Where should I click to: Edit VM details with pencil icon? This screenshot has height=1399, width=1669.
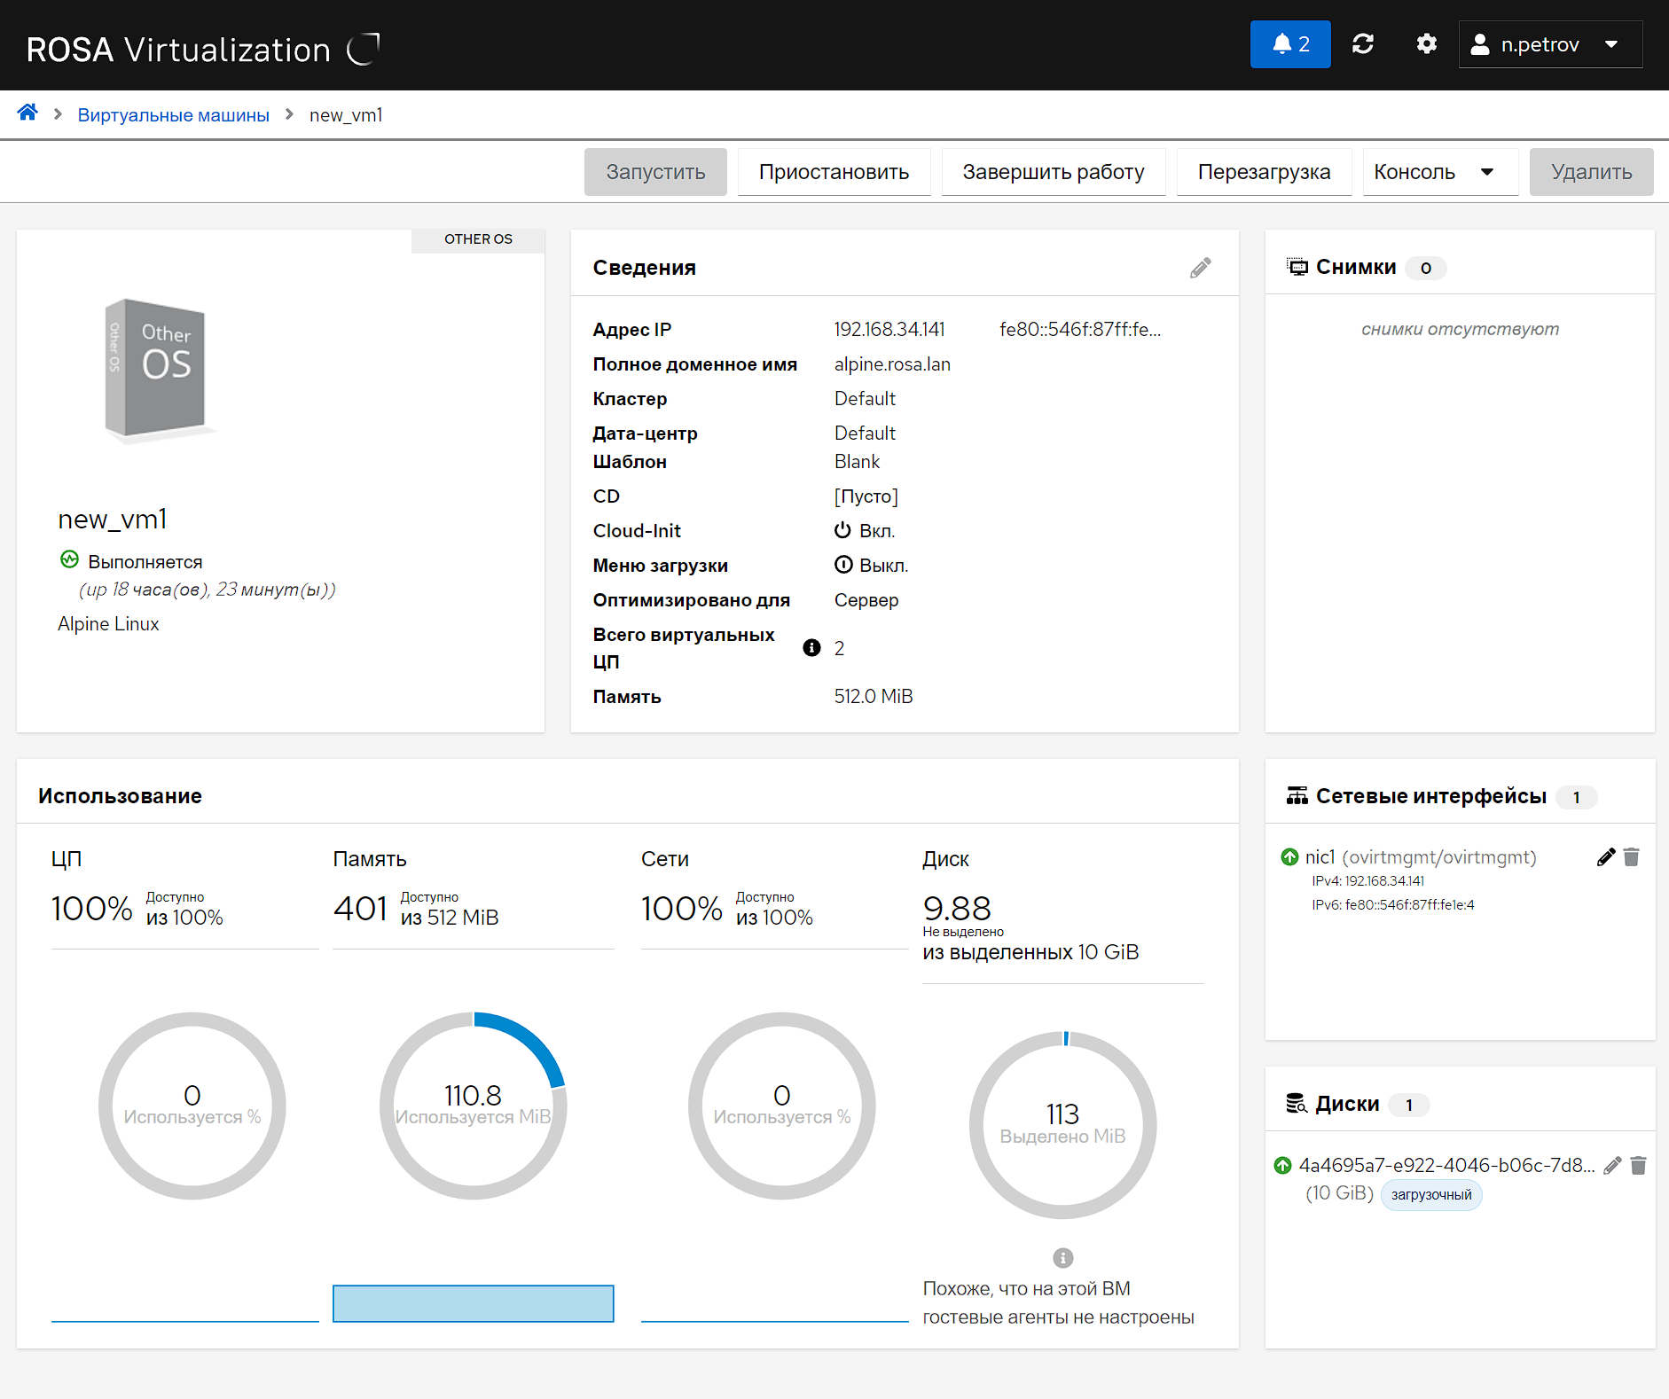pos(1200,268)
